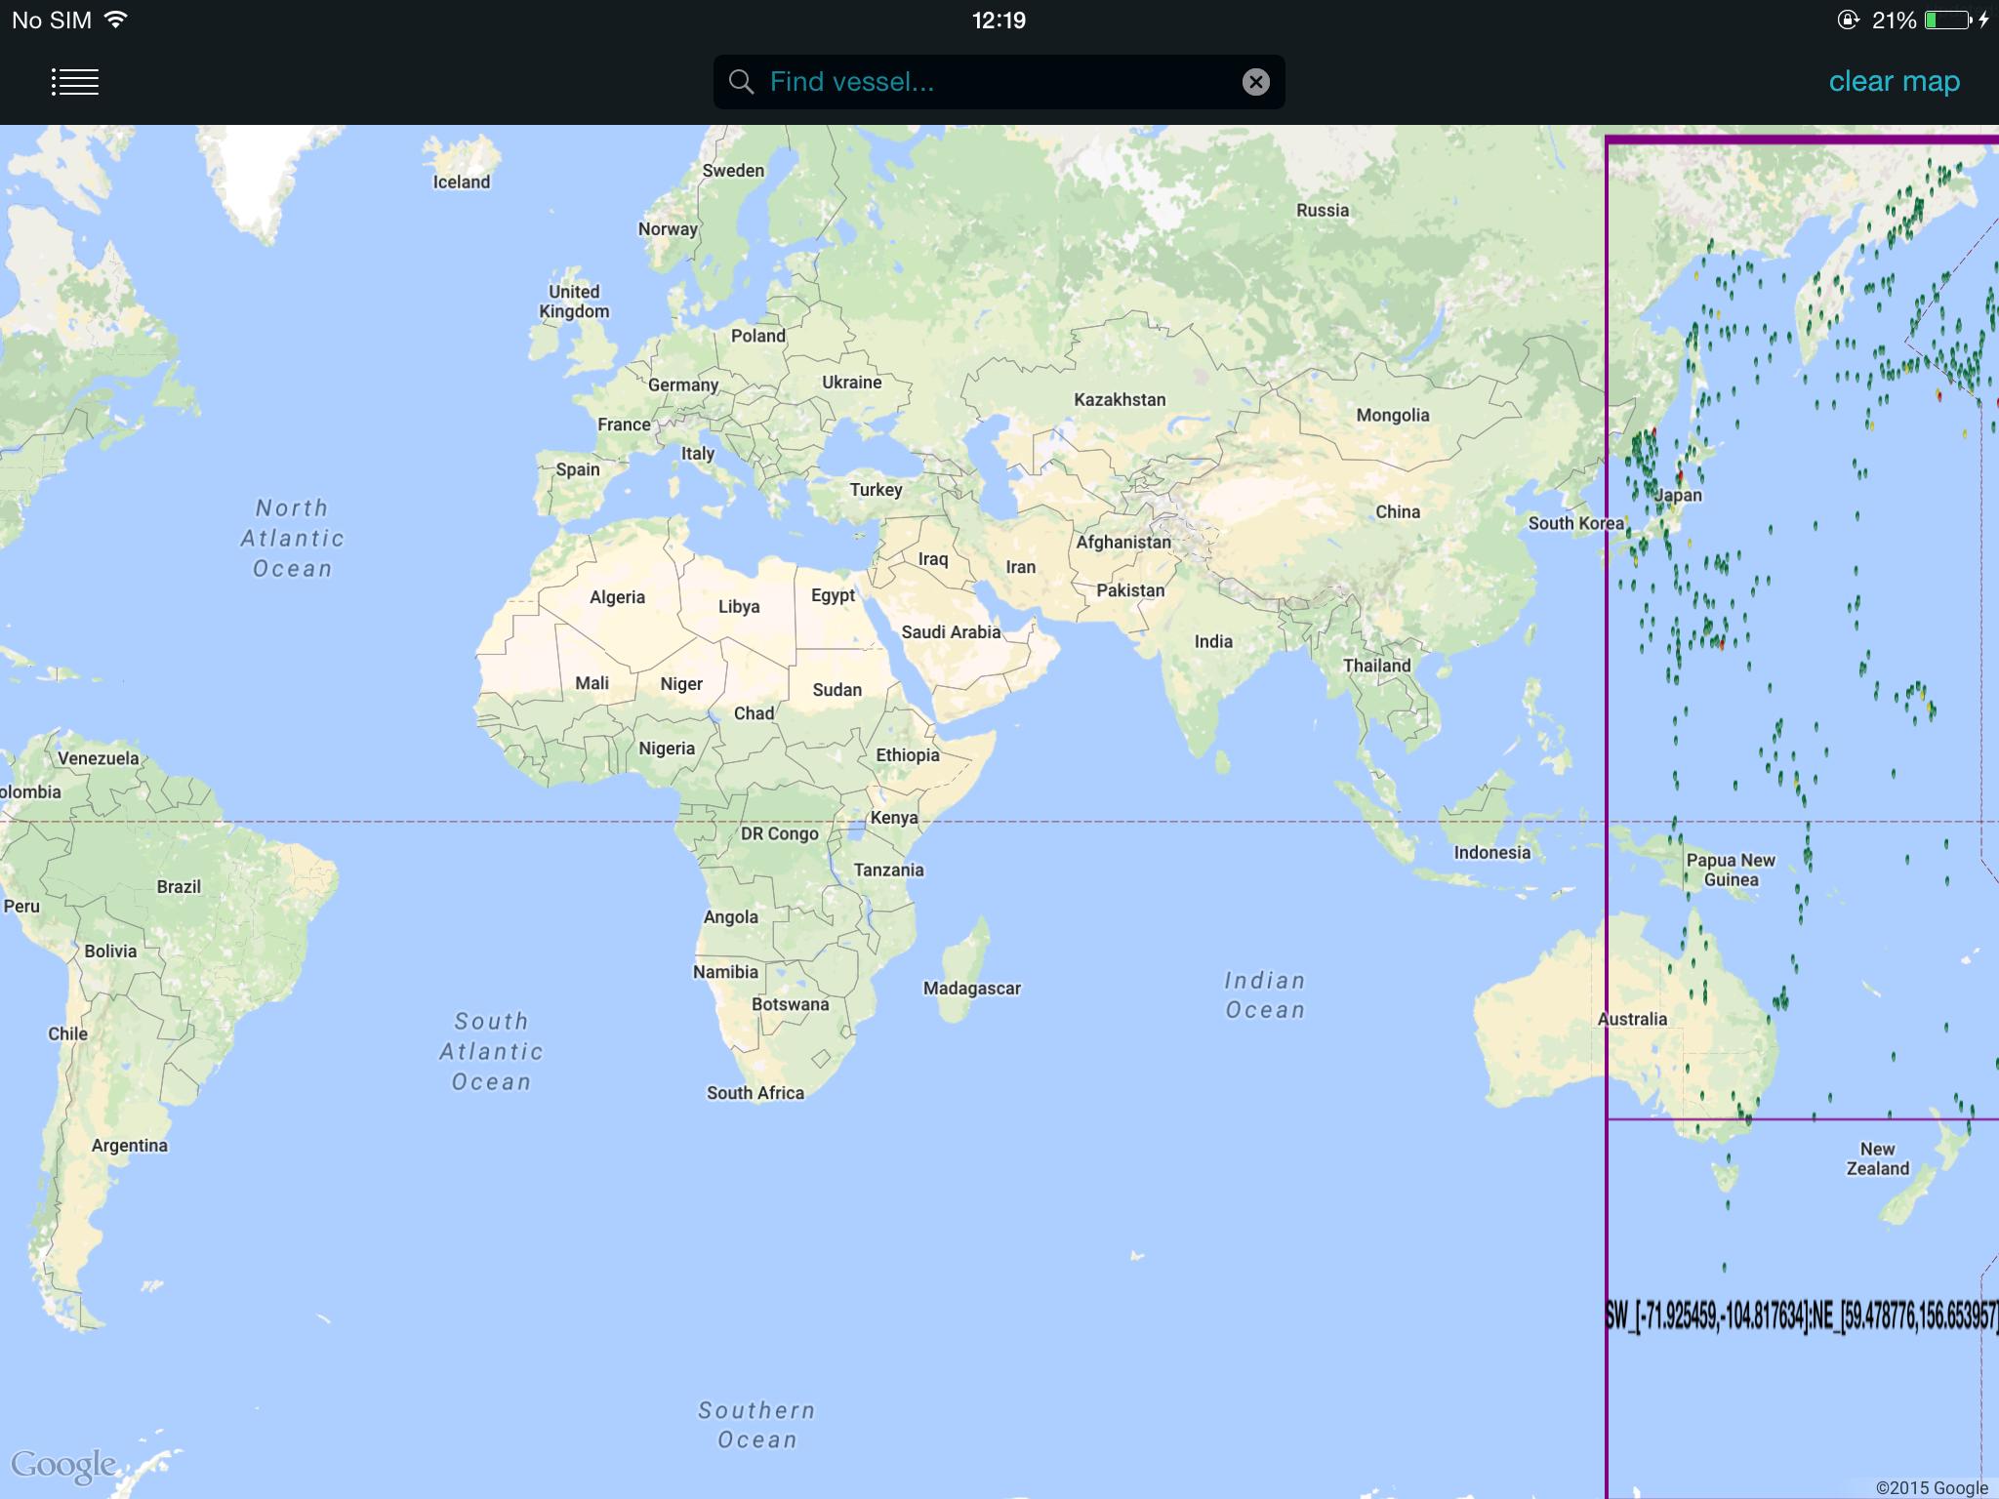1999x1499 pixels.
Task: Tap the India map label
Action: pyautogui.click(x=1213, y=641)
